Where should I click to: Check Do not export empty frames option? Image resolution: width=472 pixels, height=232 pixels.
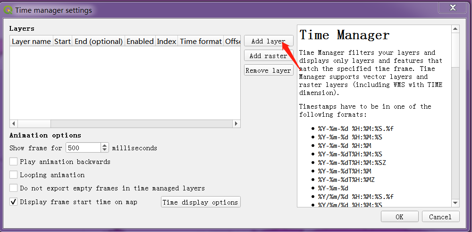coord(14,188)
